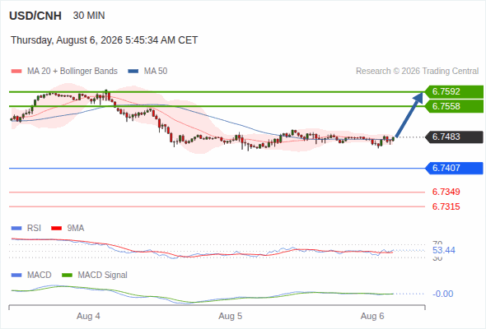Click the USD/CNH symbol title
Screen dimensions: 486x329
click(x=35, y=16)
